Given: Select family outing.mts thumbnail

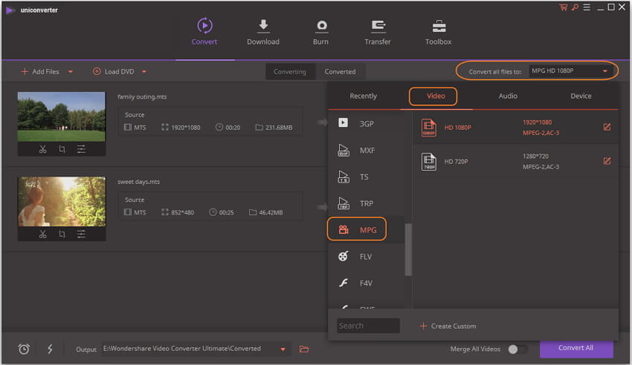Looking at the screenshot, I should click(62, 116).
